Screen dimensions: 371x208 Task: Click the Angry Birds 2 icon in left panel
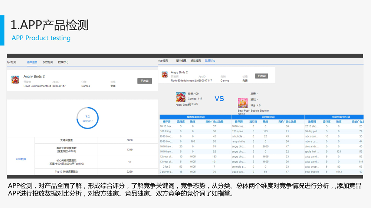point(15,80)
